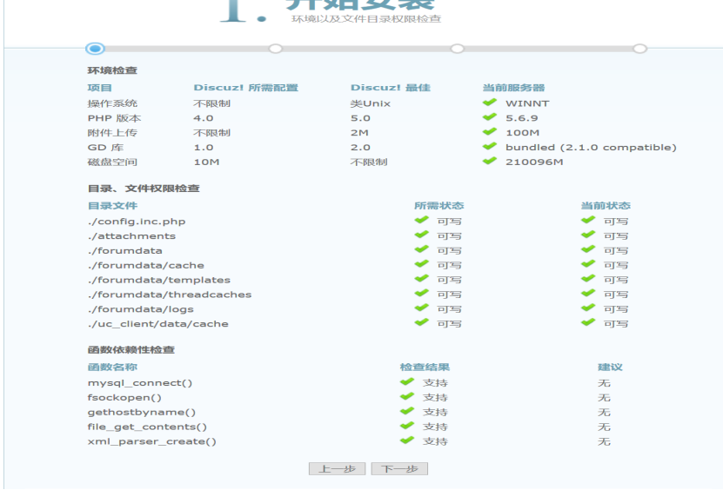
Task: Click the file_get_contents() function name
Action: point(147,427)
